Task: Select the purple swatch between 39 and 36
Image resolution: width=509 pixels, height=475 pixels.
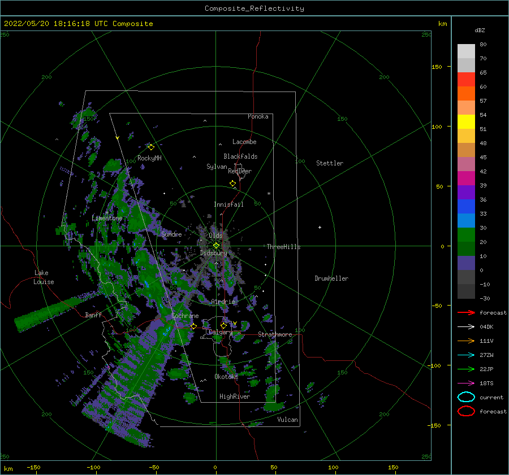Action: point(466,192)
